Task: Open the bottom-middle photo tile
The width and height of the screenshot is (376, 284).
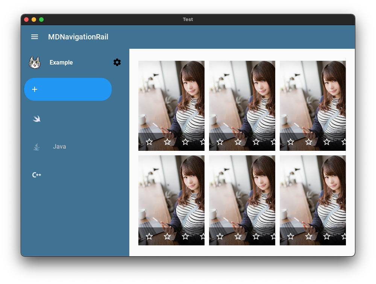Action: (242, 200)
